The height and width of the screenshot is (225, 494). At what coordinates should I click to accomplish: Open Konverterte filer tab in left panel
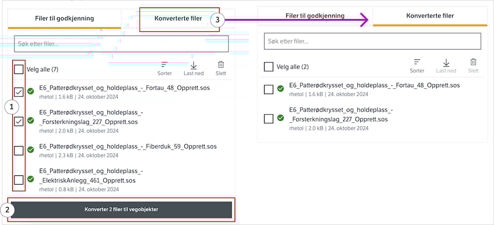click(x=178, y=19)
